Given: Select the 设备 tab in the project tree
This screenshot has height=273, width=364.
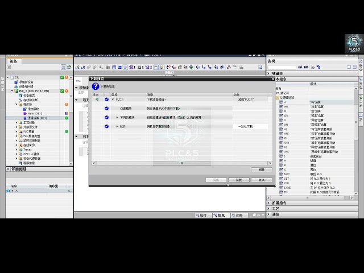Looking at the screenshot, I should pyautogui.click(x=14, y=61).
